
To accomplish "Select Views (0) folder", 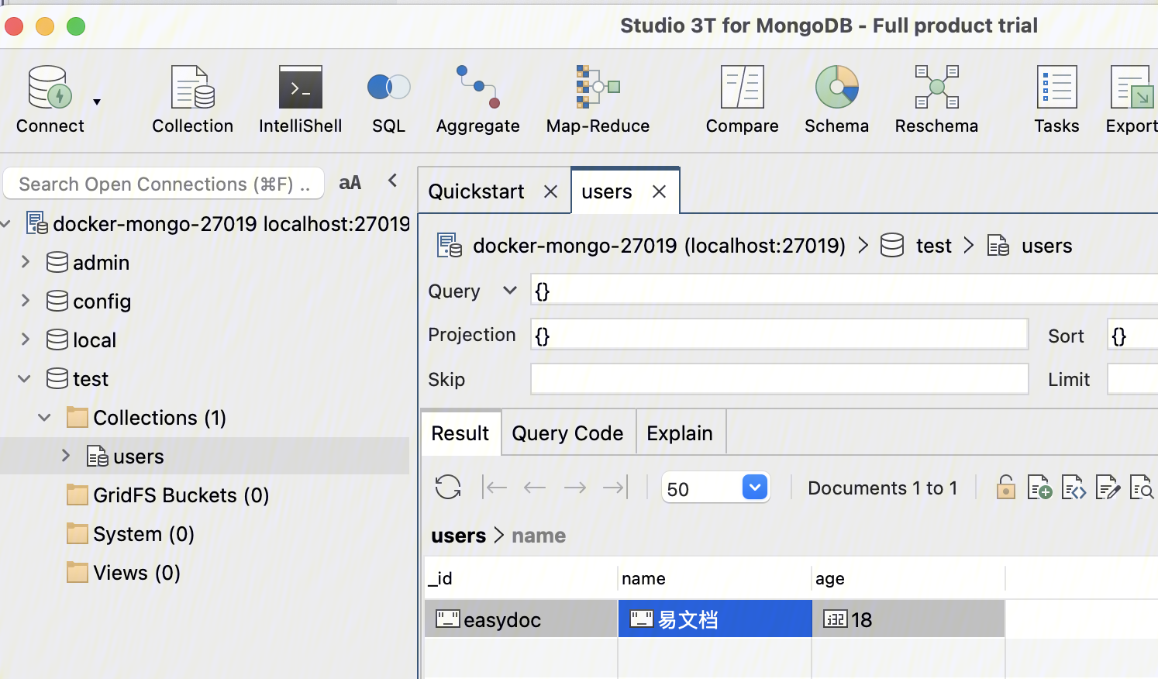I will click(124, 573).
